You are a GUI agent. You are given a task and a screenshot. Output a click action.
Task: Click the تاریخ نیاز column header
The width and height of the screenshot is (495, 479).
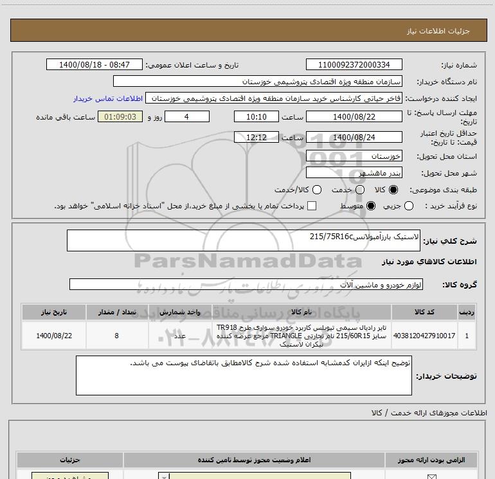click(x=53, y=312)
